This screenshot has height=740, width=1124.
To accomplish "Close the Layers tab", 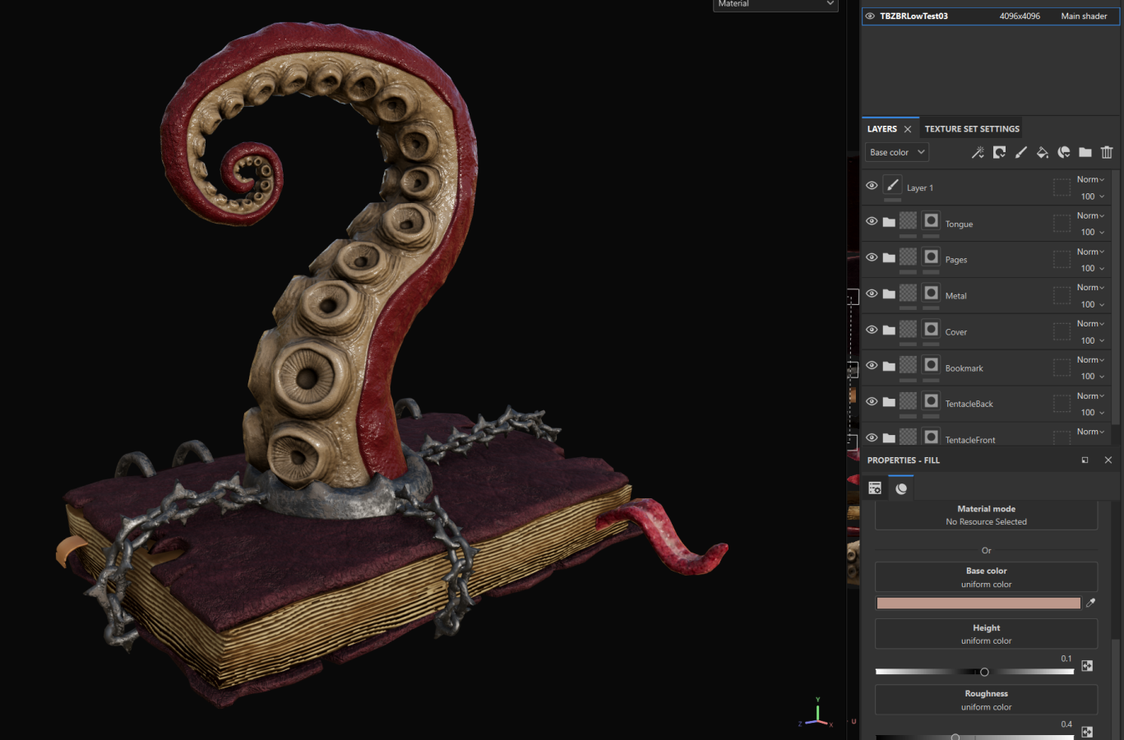I will (908, 129).
